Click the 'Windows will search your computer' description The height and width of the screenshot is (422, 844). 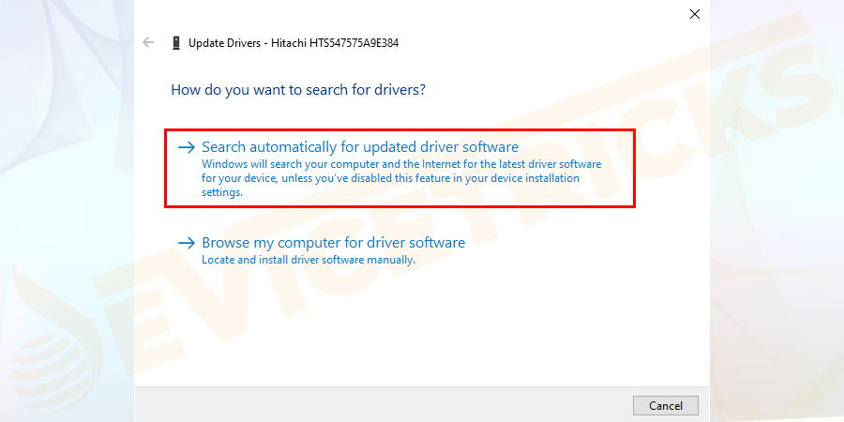pos(401,177)
